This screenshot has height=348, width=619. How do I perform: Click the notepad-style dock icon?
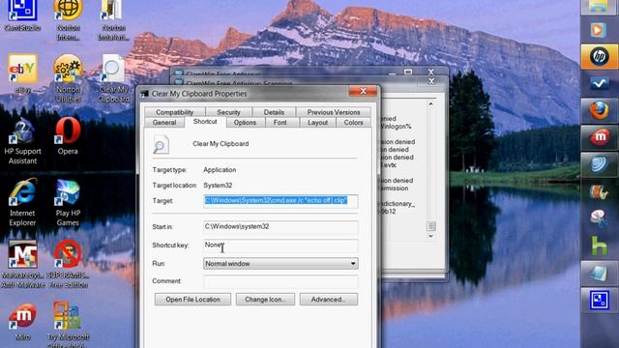click(x=600, y=273)
